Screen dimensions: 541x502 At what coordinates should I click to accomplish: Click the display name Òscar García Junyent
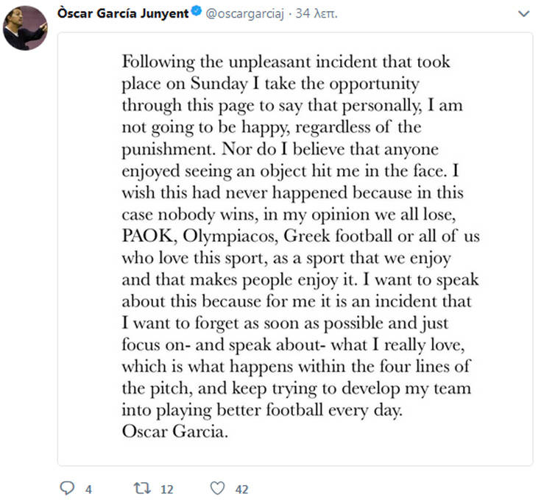pos(123,14)
